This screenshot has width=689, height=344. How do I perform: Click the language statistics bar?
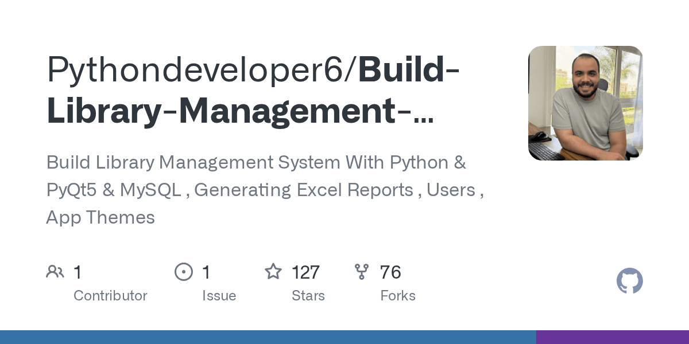344,338
